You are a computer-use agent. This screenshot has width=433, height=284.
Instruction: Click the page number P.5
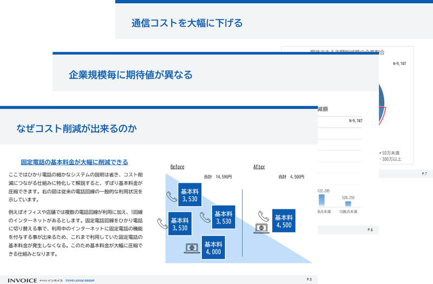tap(309, 279)
